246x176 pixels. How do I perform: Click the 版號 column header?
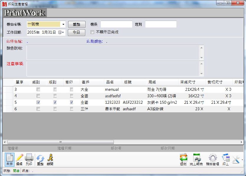point(134,82)
